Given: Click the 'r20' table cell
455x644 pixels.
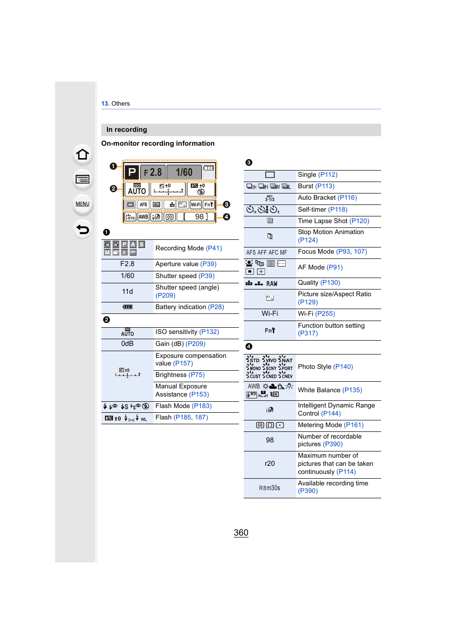Looking at the screenshot, I should 270,464.
